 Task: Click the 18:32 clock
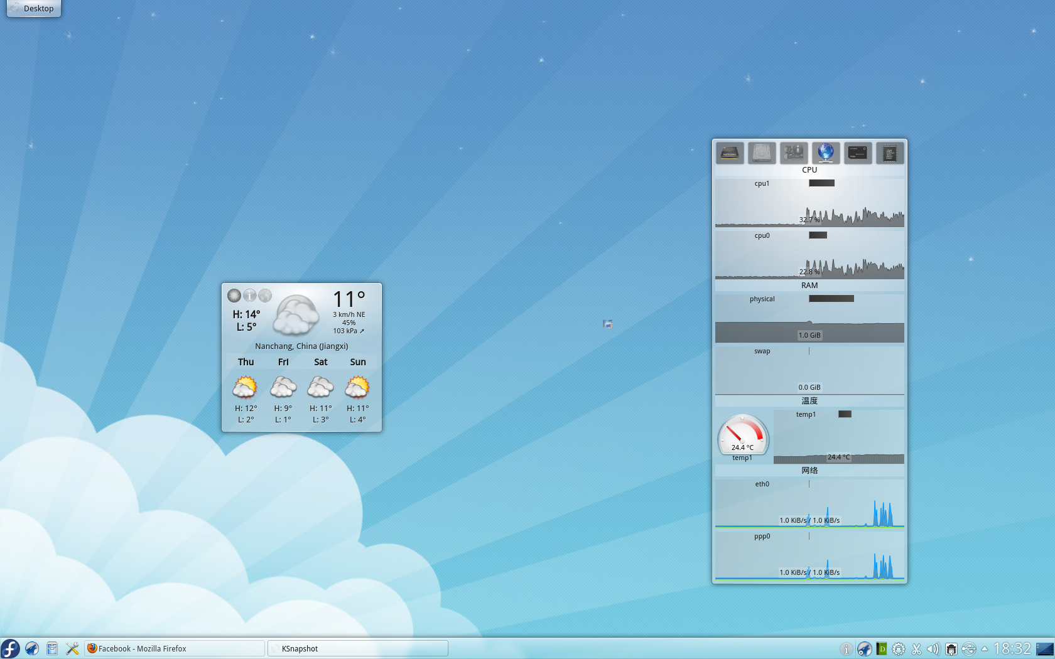(1012, 648)
